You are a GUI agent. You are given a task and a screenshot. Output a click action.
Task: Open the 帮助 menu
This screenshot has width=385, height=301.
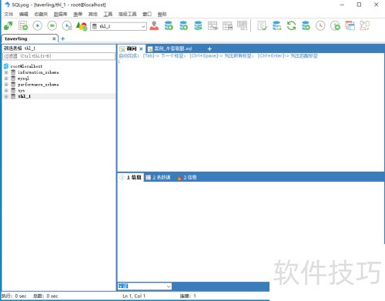(162, 14)
